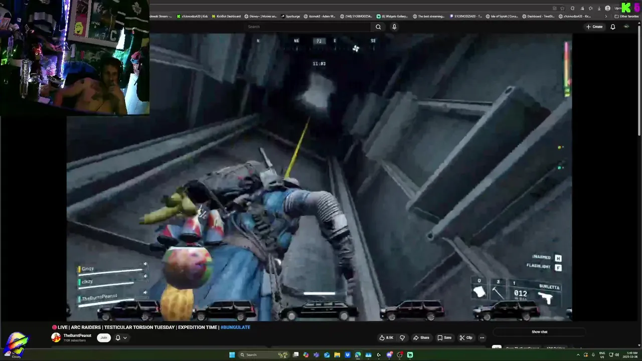
Task: Click the Join membership button
Action: [x=104, y=337]
